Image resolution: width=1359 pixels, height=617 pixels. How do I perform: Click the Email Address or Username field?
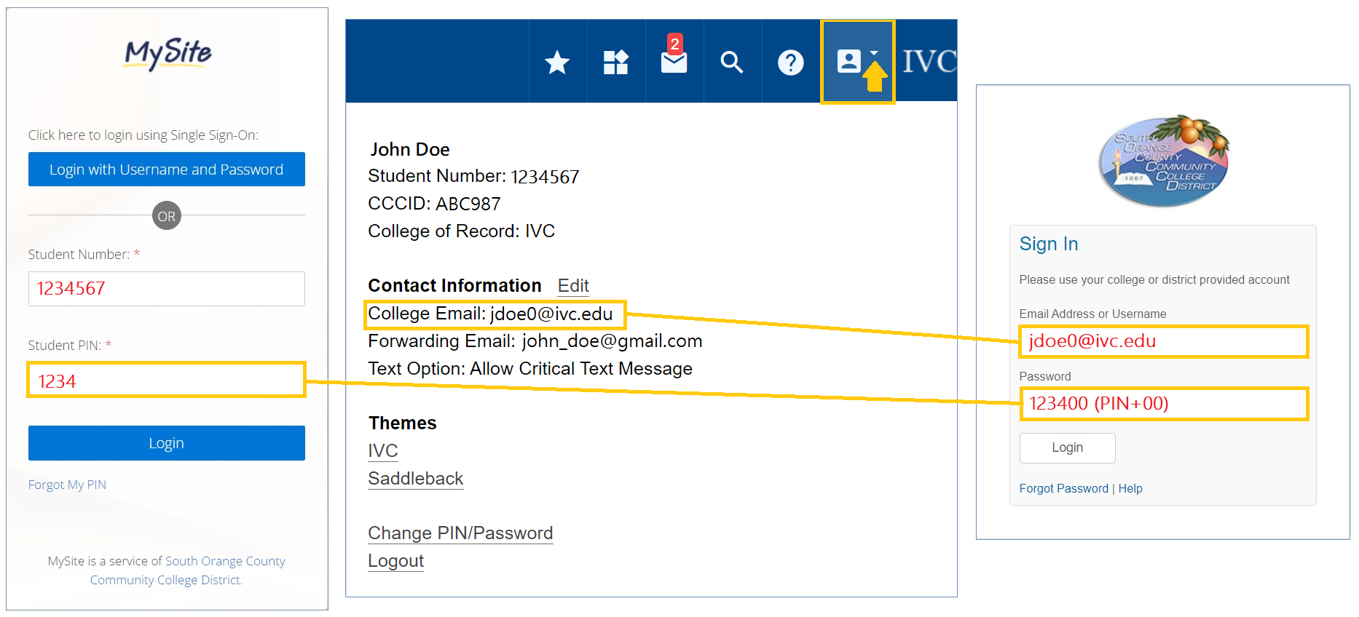click(1163, 341)
